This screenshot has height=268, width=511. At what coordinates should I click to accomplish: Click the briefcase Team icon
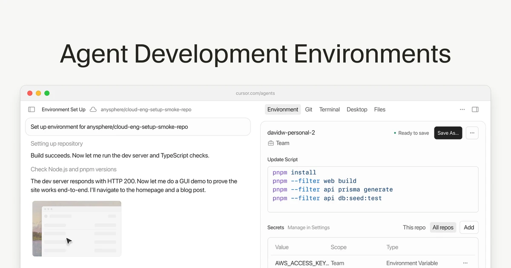click(x=270, y=143)
